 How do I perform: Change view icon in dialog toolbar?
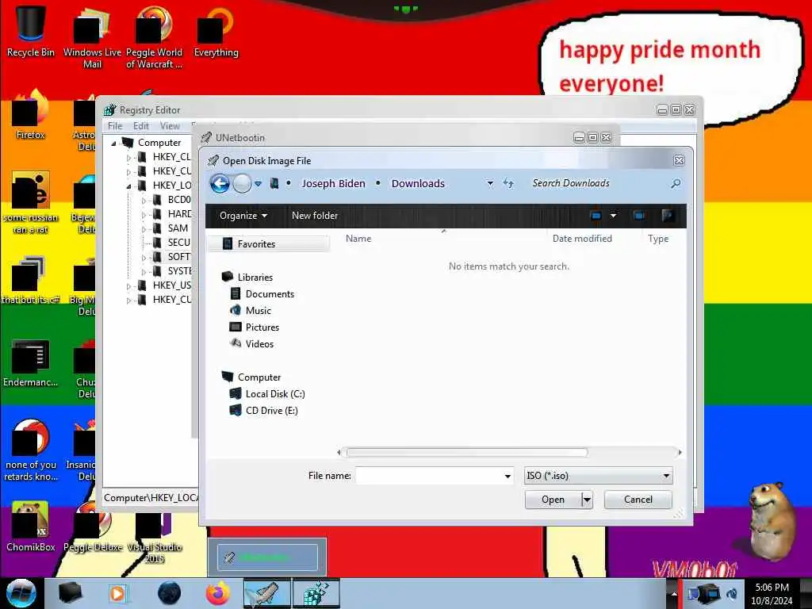[596, 216]
